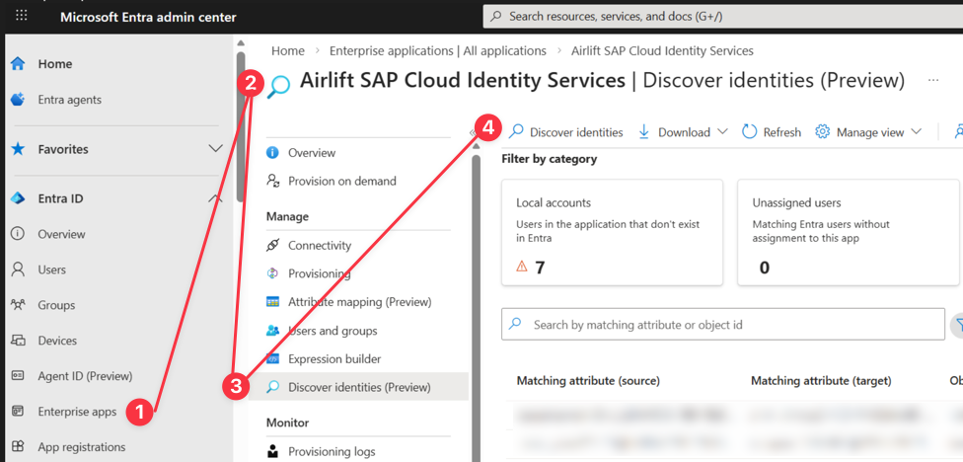The image size is (963, 462).
Task: Click the Enterprise apps icon
Action: 18,411
